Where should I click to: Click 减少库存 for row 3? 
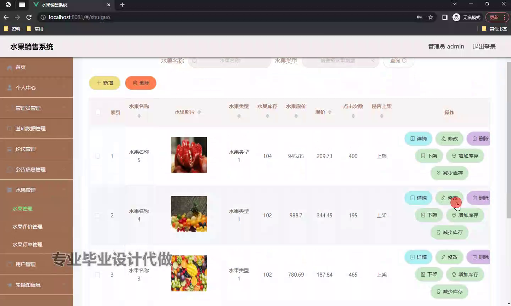pos(449,292)
